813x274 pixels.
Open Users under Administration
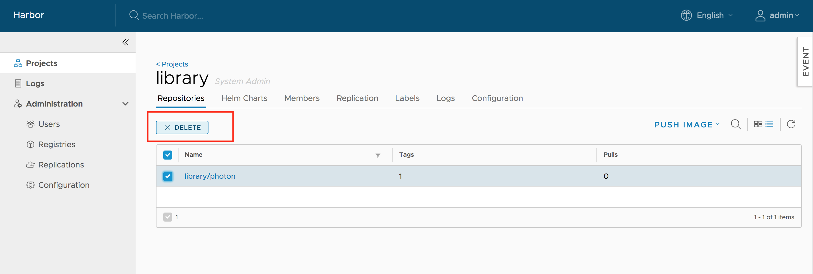49,124
